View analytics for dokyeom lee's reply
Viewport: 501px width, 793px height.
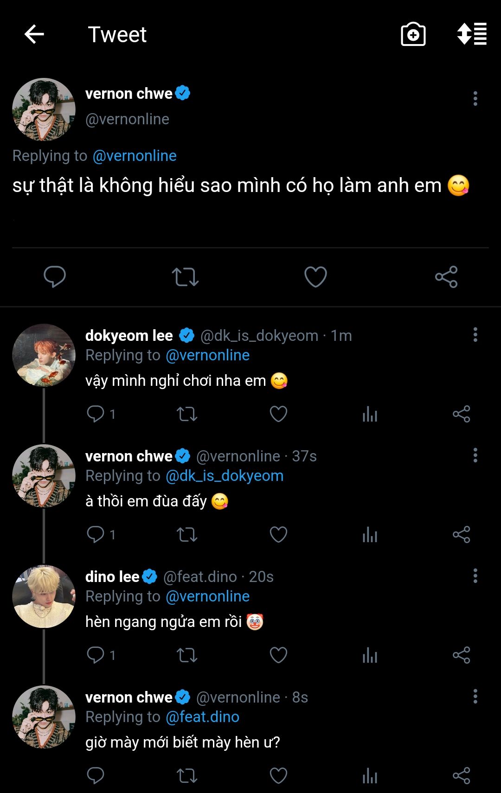(370, 414)
